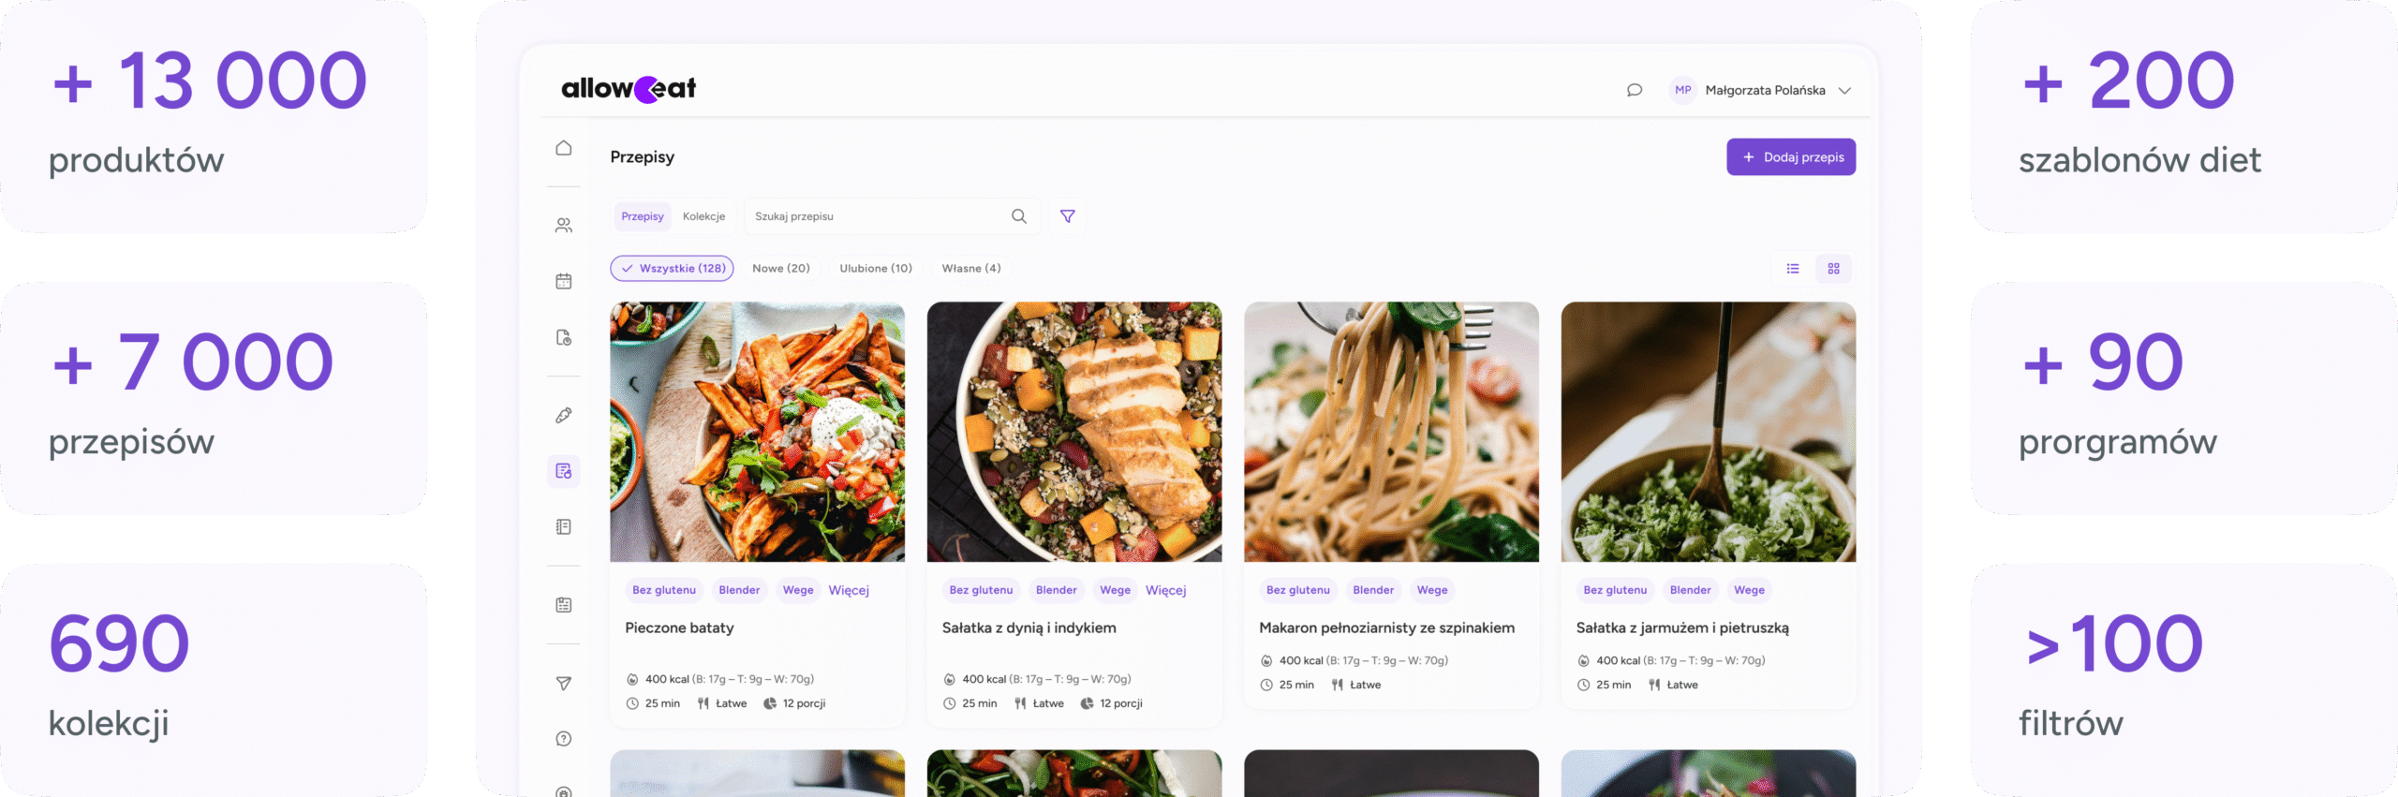Click Sałatka z jarmużem i pietruszką title
The width and height of the screenshot is (2398, 797).
[1682, 627]
